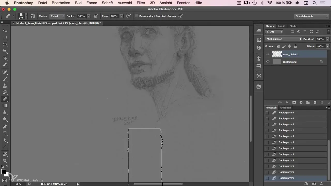Viewport: 331px width, 186px height.
Task: Toggle Quick Mask mode
Action: pos(5,181)
